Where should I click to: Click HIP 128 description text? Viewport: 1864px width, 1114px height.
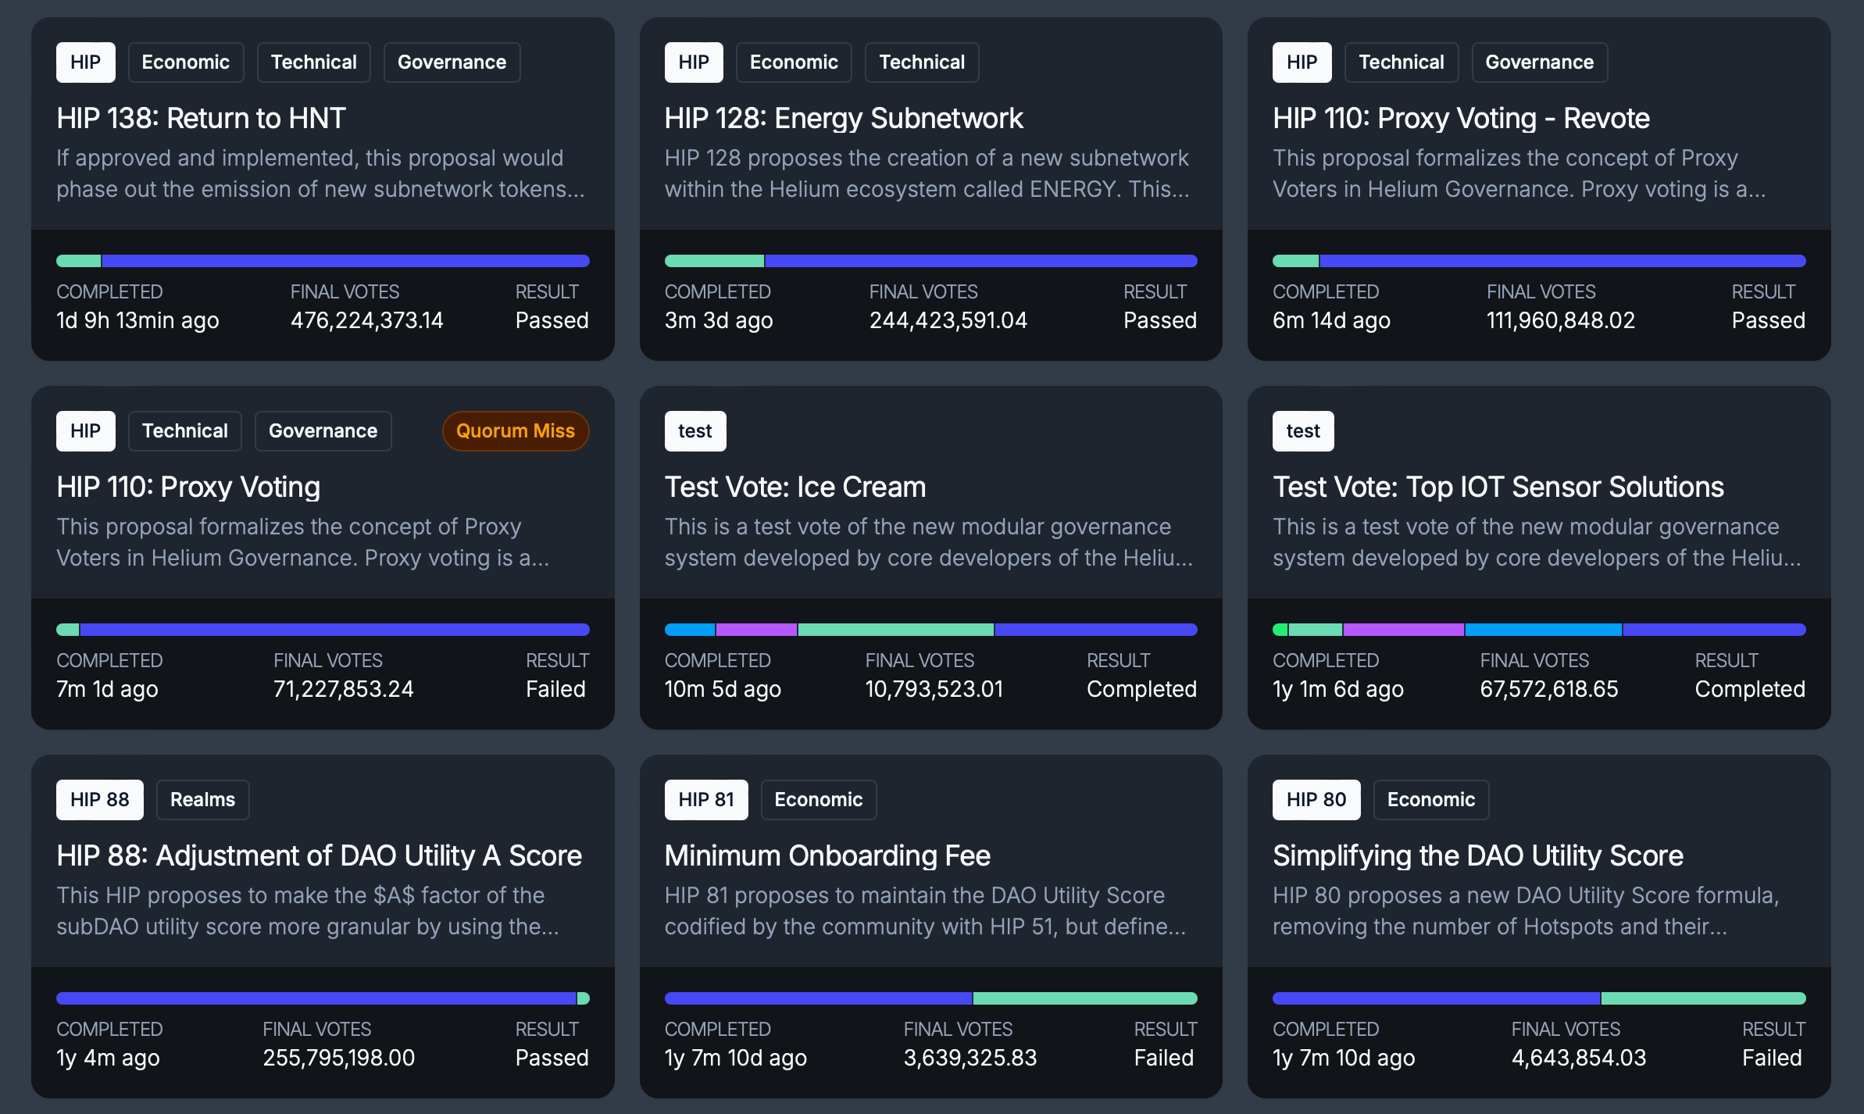coord(927,173)
